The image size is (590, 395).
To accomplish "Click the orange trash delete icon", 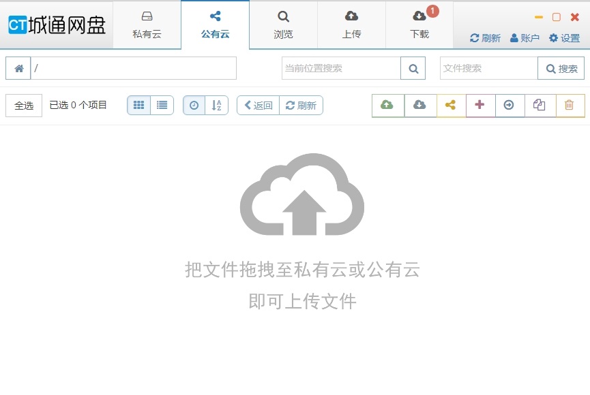I will point(570,105).
